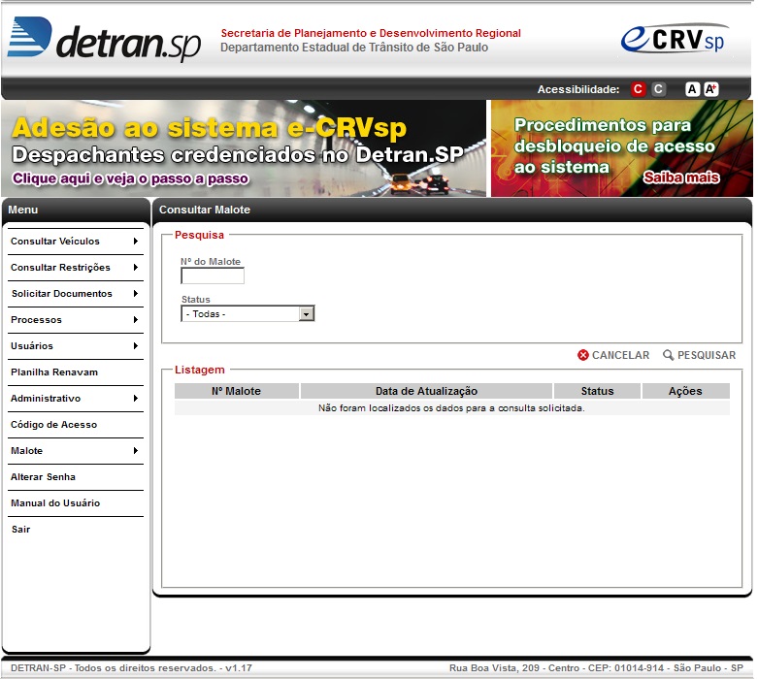
Task: Open Manual do Usuário menu item
Action: pyautogui.click(x=55, y=503)
